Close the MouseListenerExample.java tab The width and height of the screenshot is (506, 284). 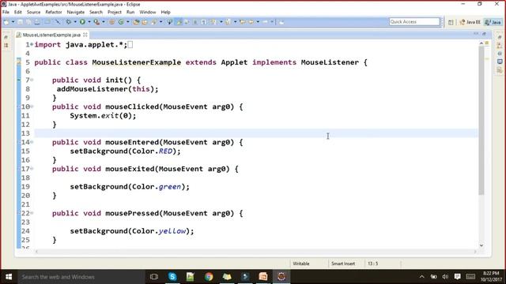click(x=85, y=35)
